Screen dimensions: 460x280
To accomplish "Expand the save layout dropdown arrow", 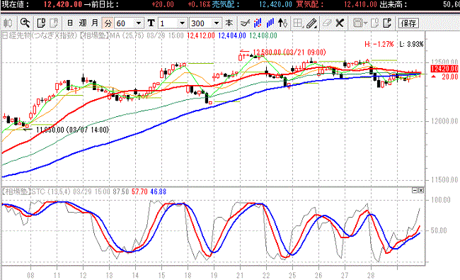I will pyautogui.click(x=366, y=23).
